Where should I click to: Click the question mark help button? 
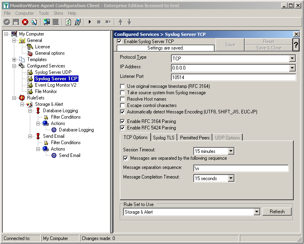pyautogui.click(x=296, y=45)
